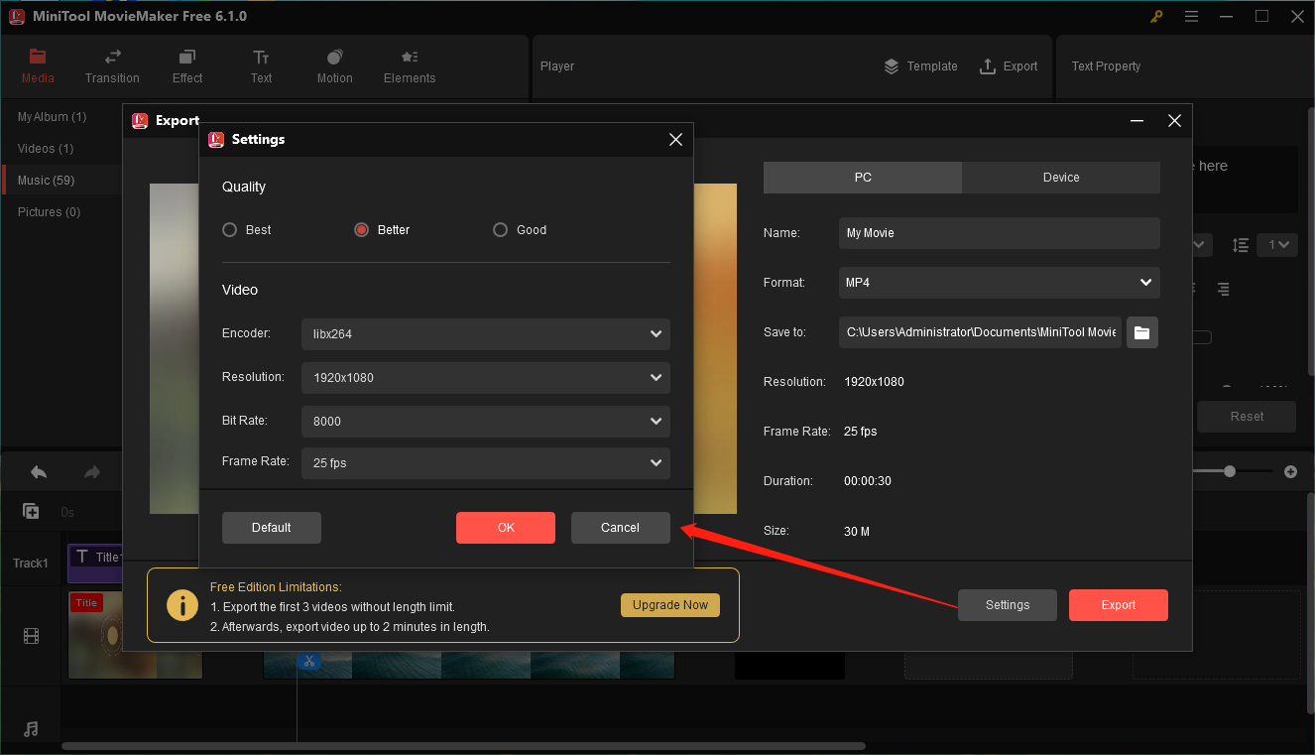
Task: Select My Album (1) in sidebar
Action: [52, 117]
